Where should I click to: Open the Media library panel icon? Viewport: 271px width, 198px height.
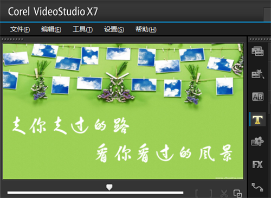pyautogui.click(x=257, y=51)
